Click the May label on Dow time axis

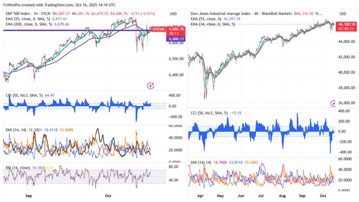pos(220,196)
